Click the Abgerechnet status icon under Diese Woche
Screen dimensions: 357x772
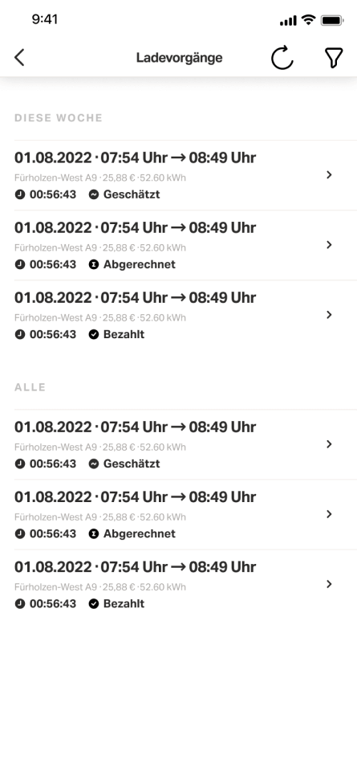coord(93,264)
